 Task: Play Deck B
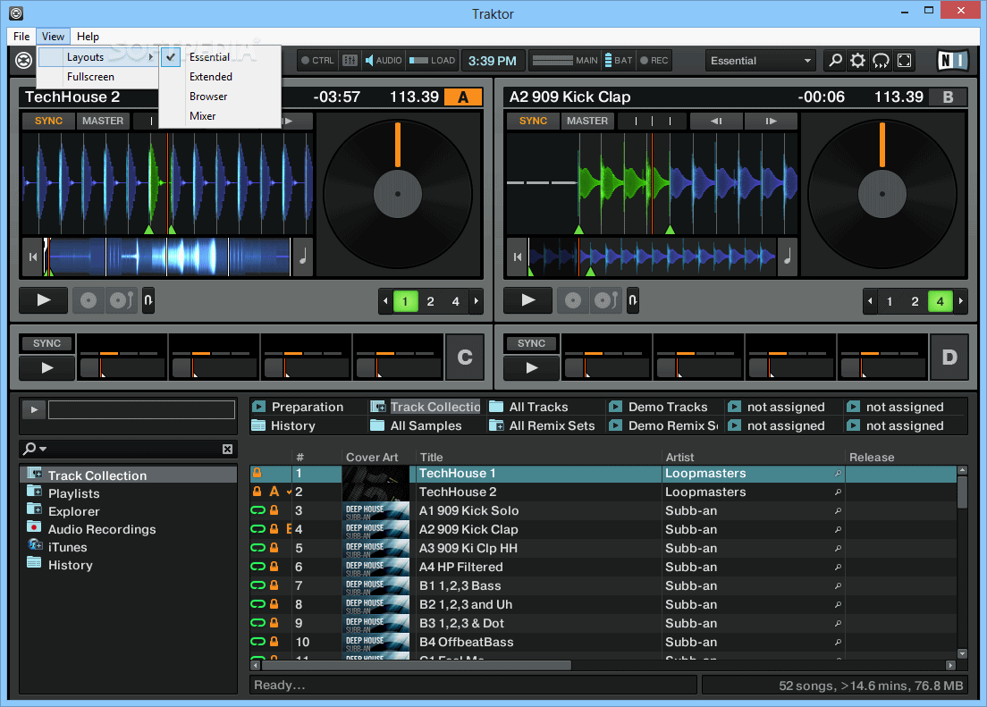pos(528,300)
